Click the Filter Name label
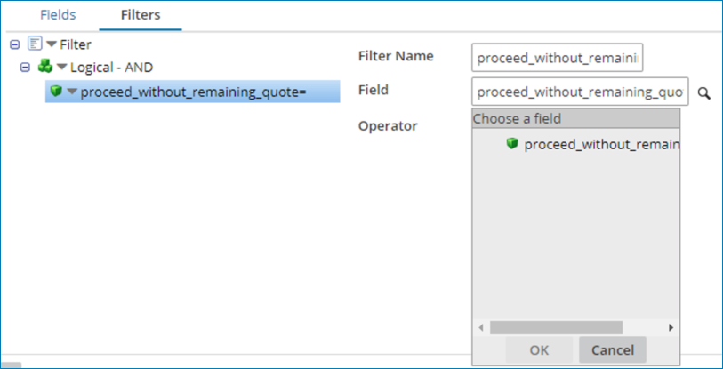Viewport: 723px width, 369px height. click(x=396, y=56)
